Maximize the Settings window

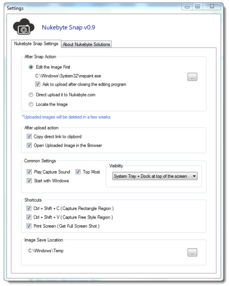coord(198,7)
